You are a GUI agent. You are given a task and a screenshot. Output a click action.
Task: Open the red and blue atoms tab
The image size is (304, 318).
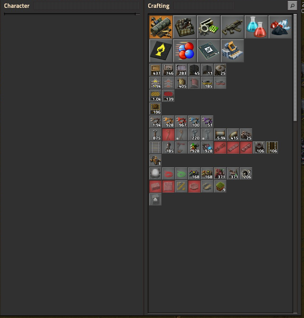[x=185, y=51]
